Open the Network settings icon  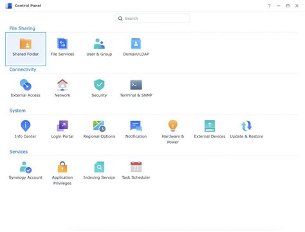[x=62, y=85]
